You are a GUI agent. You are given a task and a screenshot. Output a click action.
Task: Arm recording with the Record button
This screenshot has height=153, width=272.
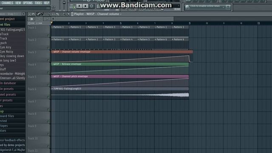(92, 6)
